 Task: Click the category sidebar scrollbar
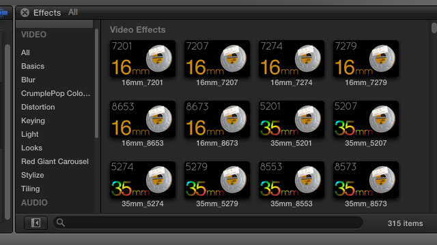coord(96,83)
